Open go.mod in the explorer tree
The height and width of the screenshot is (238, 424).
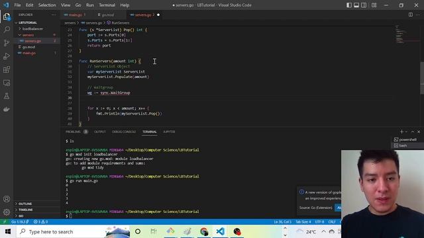pos(28,47)
